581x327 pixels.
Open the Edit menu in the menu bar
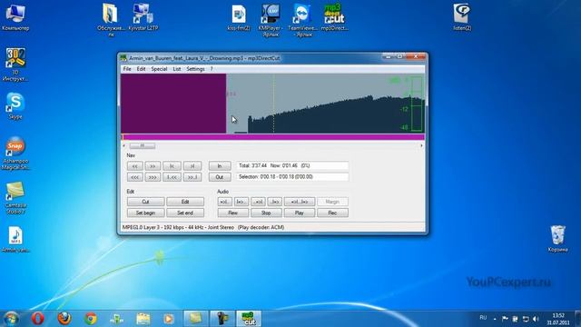(x=141, y=69)
